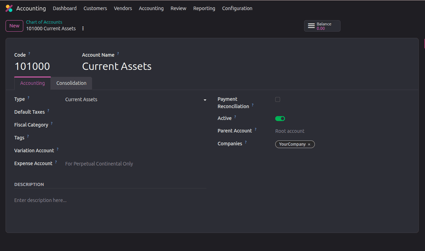Click the Parent Account help question mark

click(x=255, y=130)
